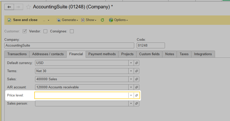Expand the Price level dropdown arrow
This screenshot has height=121, width=230.
131,95
